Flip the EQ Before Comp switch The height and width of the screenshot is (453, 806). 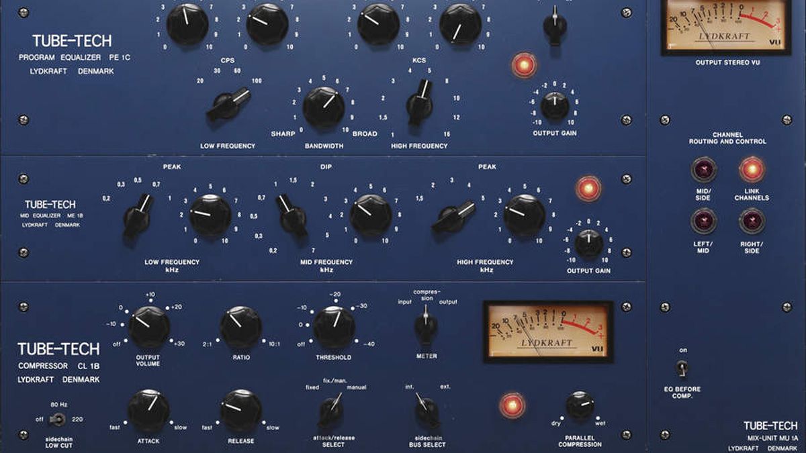pyautogui.click(x=682, y=367)
